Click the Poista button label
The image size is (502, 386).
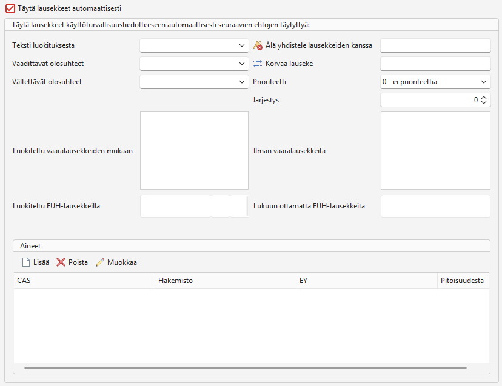point(78,262)
